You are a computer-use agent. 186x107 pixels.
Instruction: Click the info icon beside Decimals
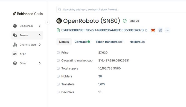(58, 92)
